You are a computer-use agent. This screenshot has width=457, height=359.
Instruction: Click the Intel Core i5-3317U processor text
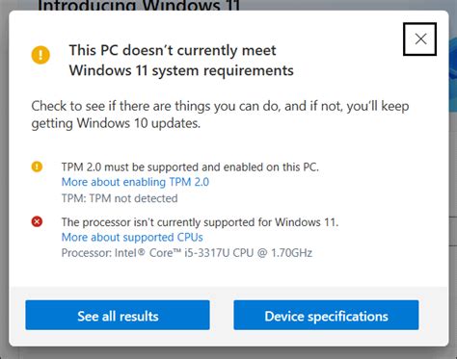[x=187, y=253]
